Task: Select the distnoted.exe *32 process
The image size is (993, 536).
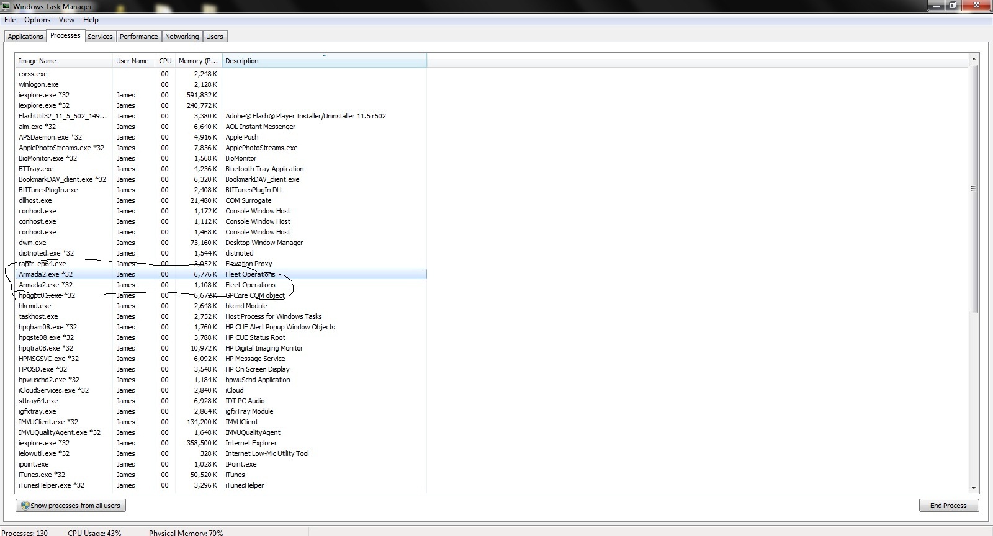Action: coord(221,253)
